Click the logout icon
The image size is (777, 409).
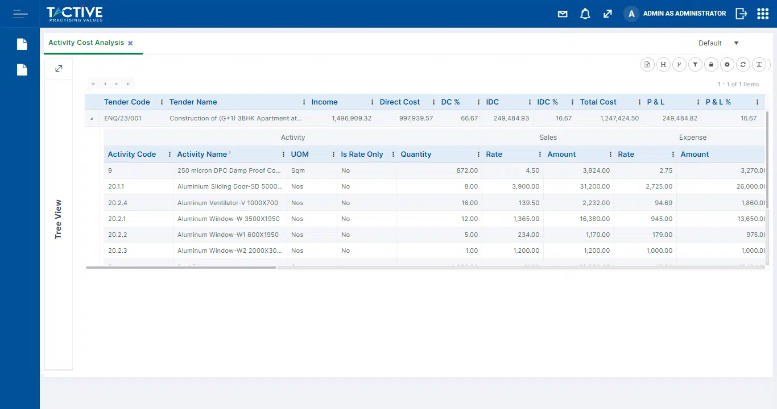click(741, 14)
